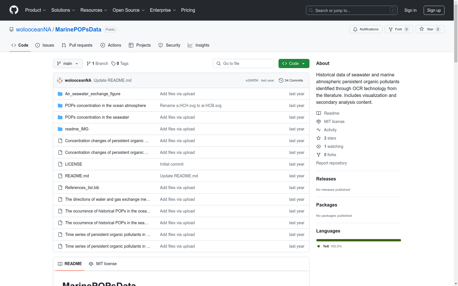Open the Projects tab
The image size is (458, 286).
coord(140,45)
